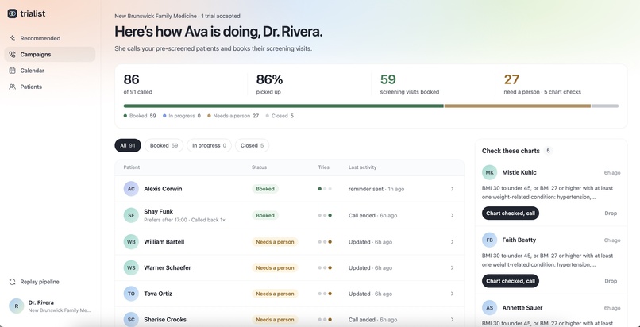640x327 pixels.
Task: Expand Shay Funk row chevron
Action: point(452,215)
